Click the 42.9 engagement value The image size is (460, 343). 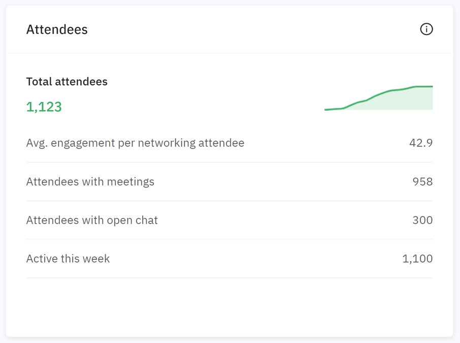coord(421,143)
